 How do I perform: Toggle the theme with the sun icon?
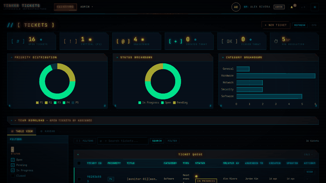pyautogui.click(x=315, y=7)
